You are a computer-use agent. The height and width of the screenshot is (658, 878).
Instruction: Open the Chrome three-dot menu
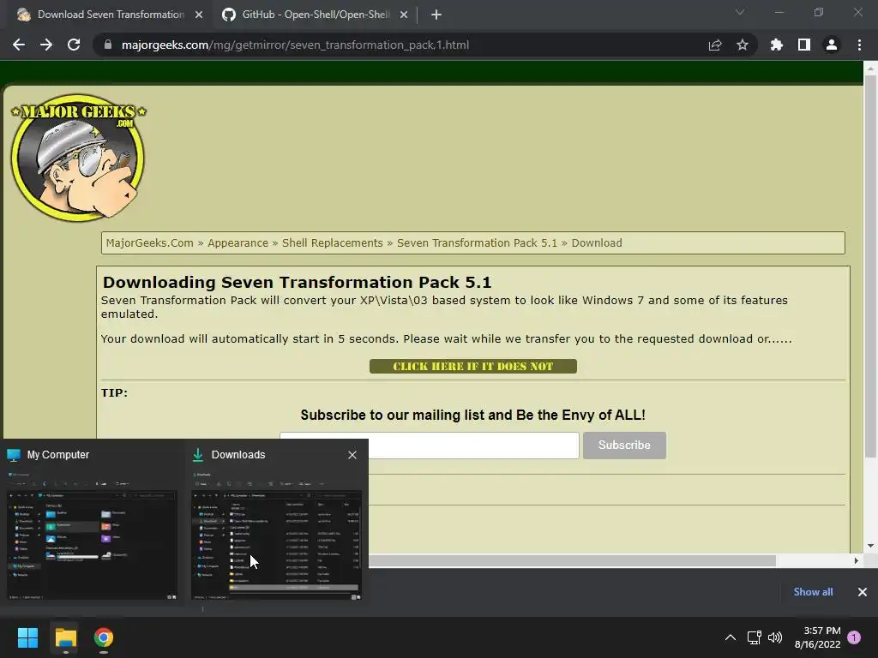(859, 45)
